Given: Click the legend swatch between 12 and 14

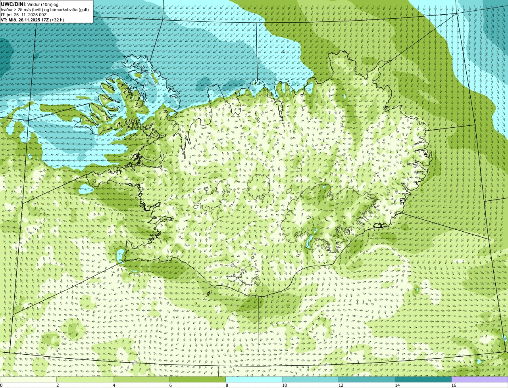Looking at the screenshot, I should [367, 380].
